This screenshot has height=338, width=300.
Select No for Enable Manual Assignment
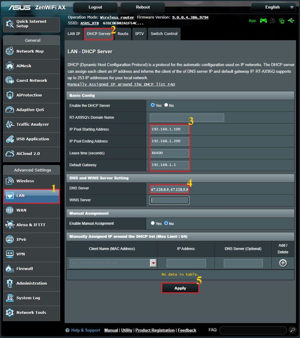coord(166,223)
